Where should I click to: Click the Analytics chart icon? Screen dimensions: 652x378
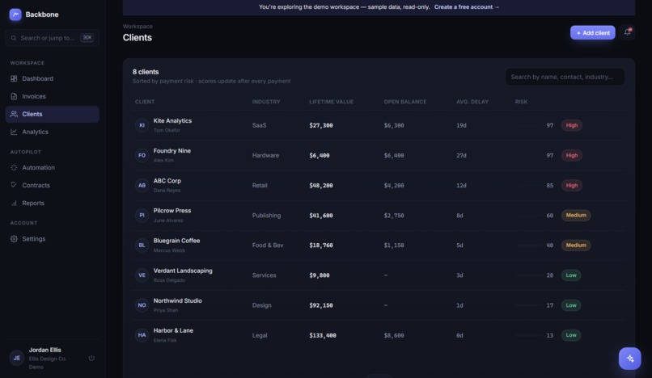click(14, 132)
